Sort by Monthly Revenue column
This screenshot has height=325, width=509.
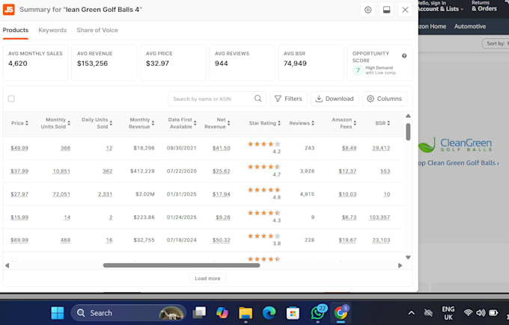141,123
